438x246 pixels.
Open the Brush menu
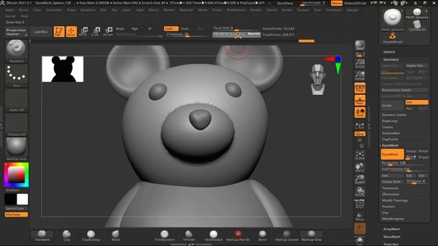click(23, 10)
